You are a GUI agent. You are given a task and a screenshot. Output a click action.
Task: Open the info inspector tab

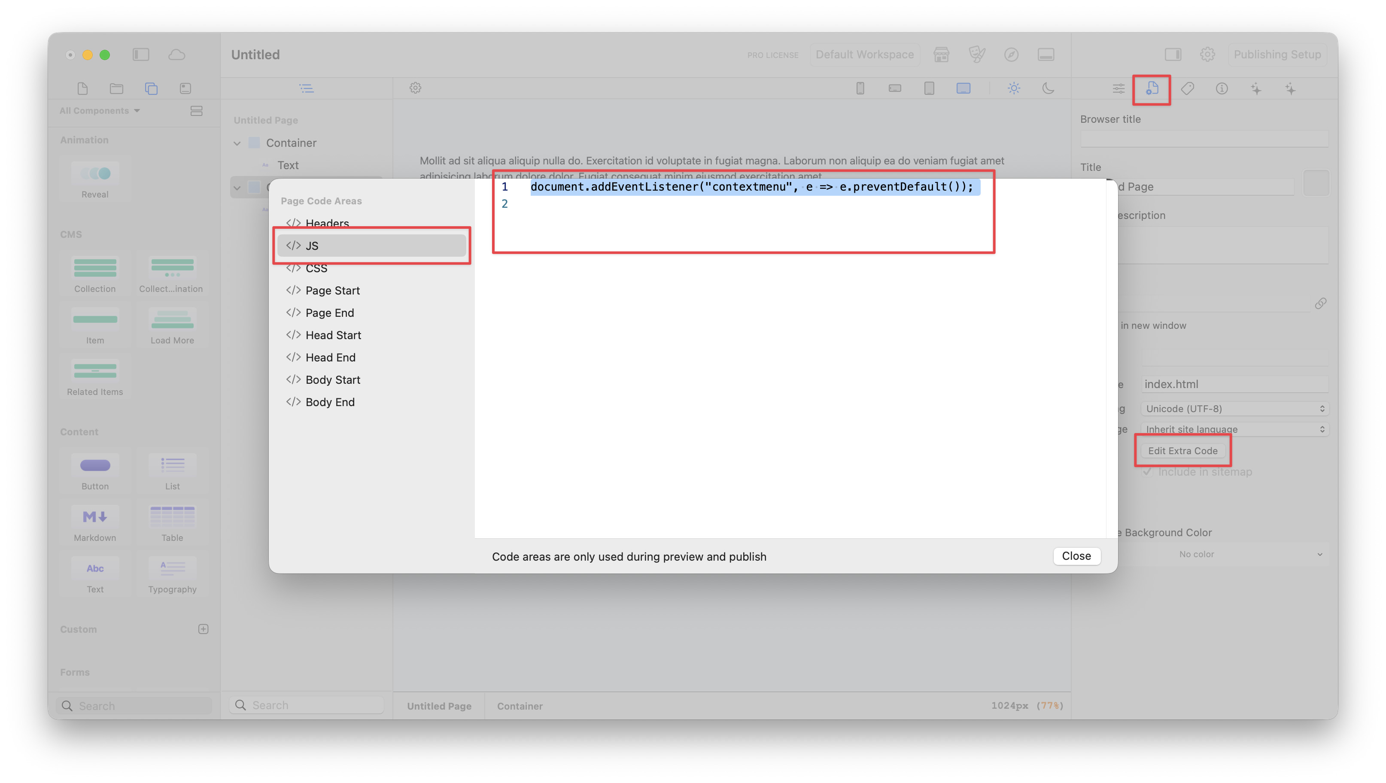tap(1222, 89)
